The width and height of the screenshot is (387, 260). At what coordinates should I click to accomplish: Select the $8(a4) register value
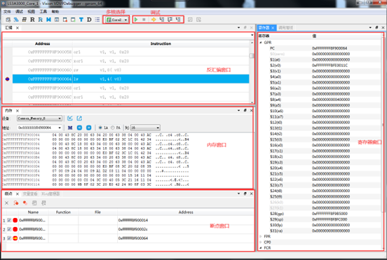331,100
